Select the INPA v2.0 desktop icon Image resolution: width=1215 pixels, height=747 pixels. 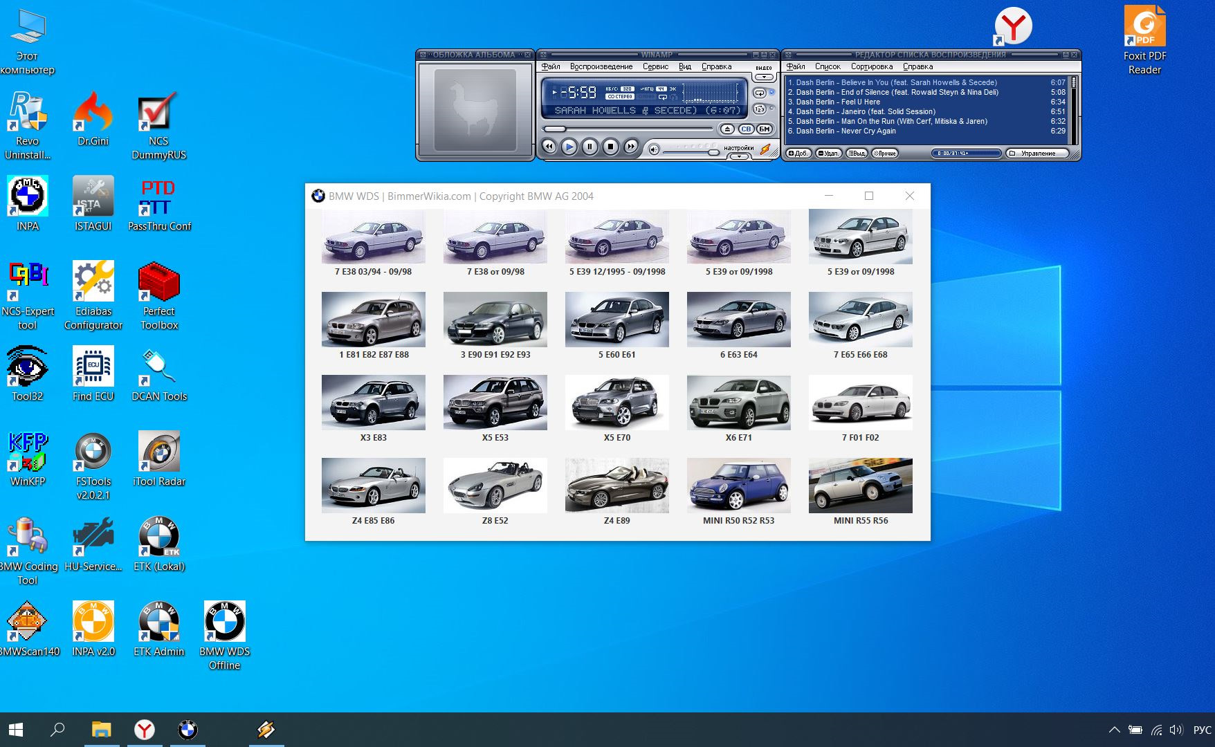(93, 629)
